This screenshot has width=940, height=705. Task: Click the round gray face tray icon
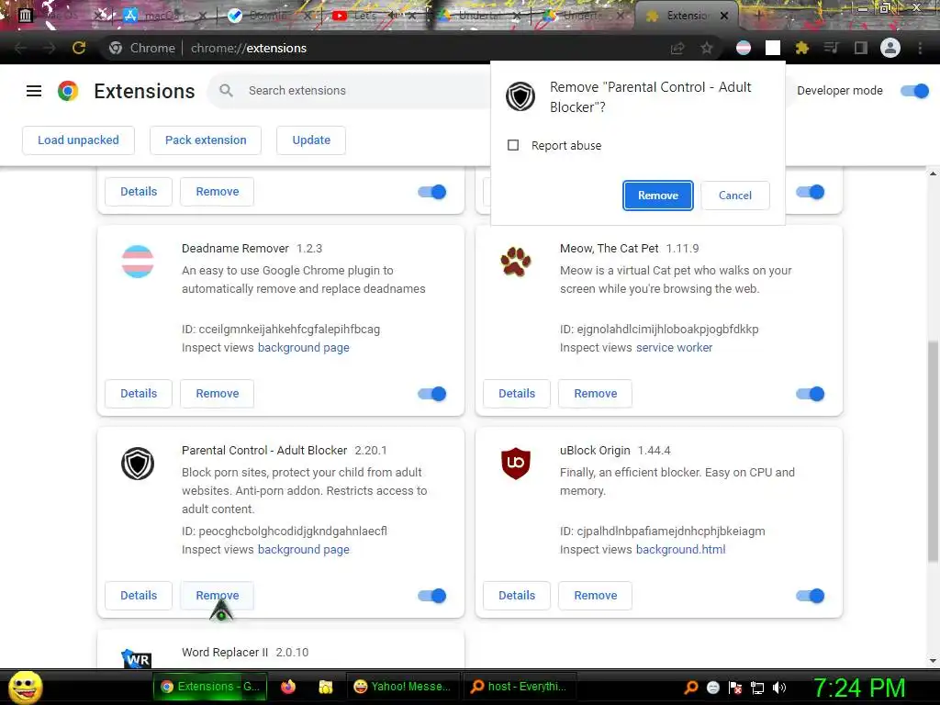pos(712,688)
